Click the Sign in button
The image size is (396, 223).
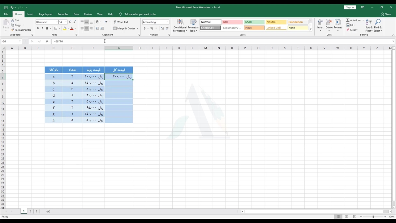coord(350,7)
